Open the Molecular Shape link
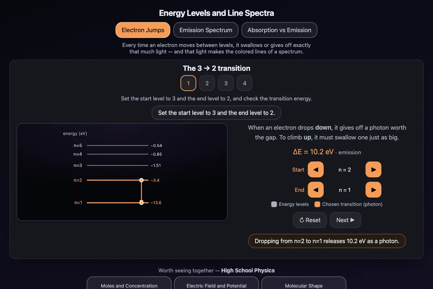 click(x=304, y=284)
